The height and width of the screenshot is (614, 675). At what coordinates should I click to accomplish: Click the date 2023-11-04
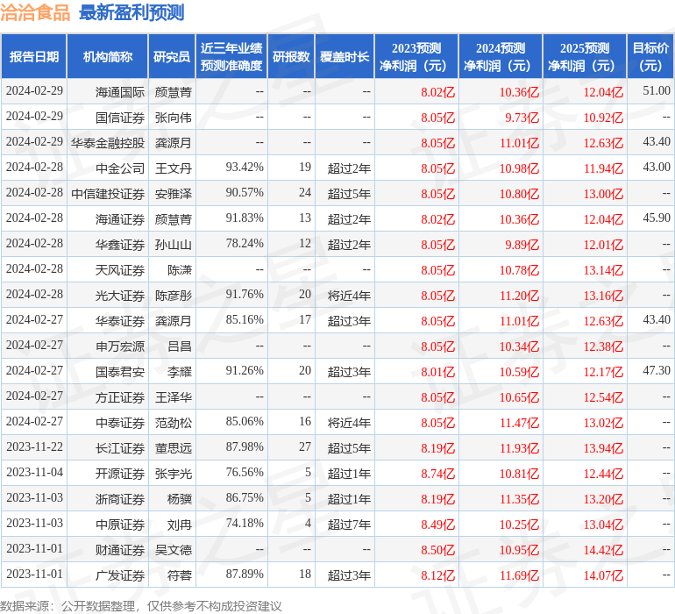(x=34, y=472)
